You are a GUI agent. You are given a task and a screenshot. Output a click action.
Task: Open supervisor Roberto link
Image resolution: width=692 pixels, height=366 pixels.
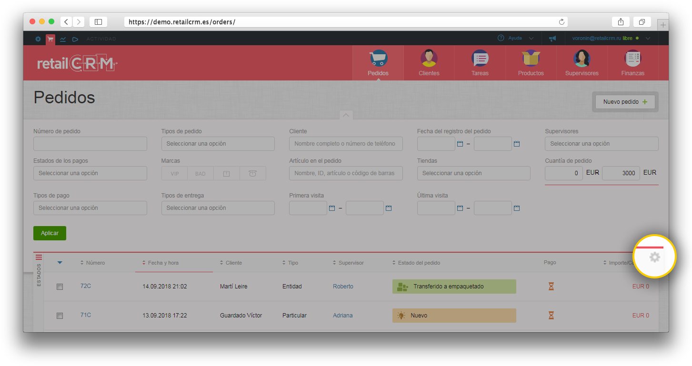tap(343, 287)
